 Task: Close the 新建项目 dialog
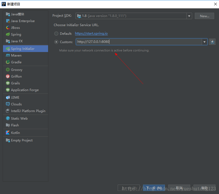pos(215,4)
